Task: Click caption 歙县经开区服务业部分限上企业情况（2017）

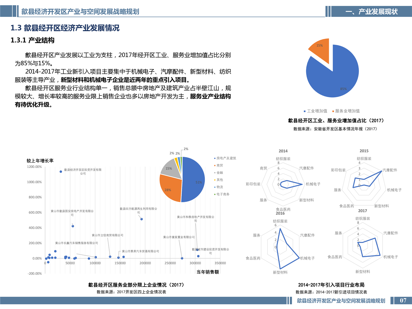Action: pos(137,285)
